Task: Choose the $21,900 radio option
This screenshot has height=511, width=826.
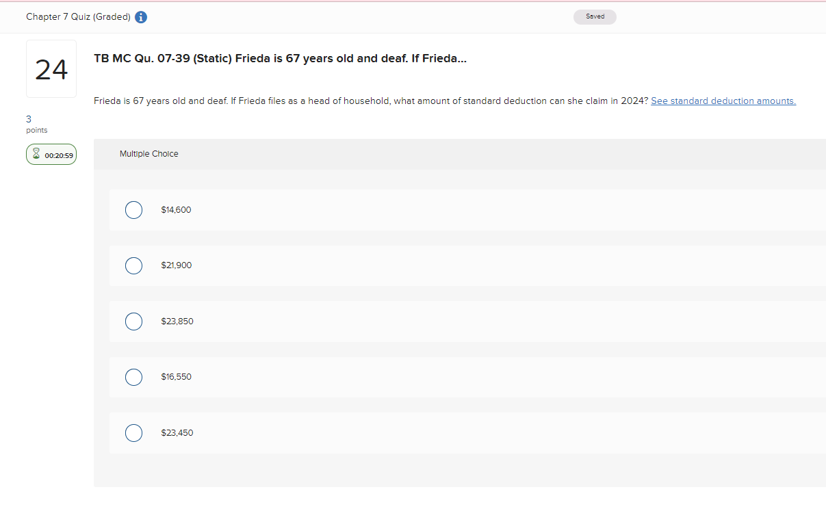Action: click(133, 265)
